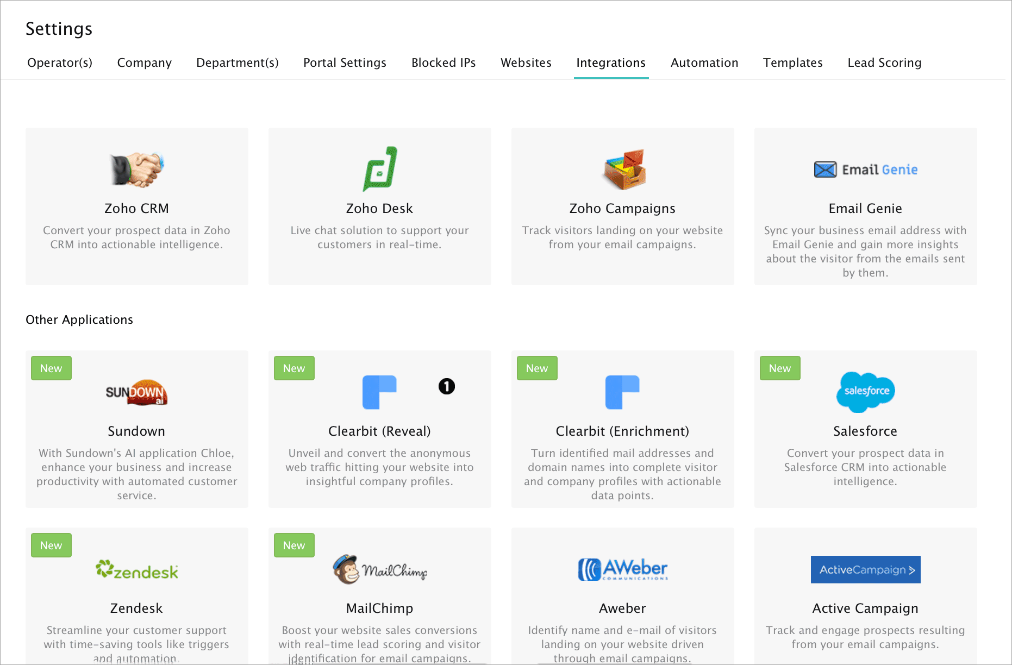Click the Zoho CRM card description text

(137, 237)
